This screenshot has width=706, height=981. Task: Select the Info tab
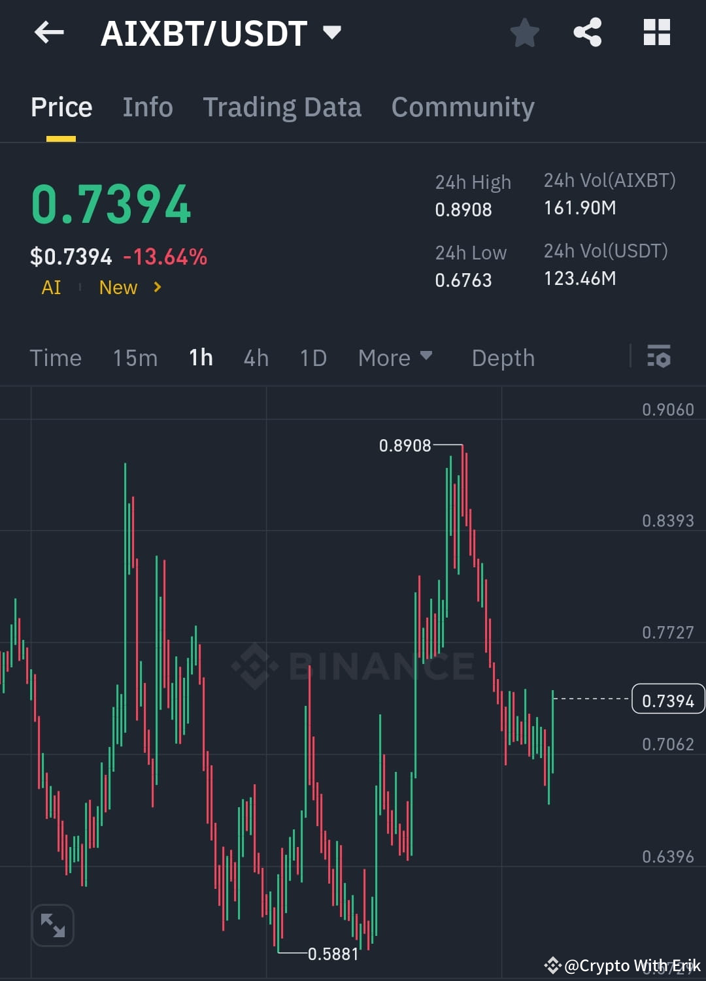tap(147, 107)
